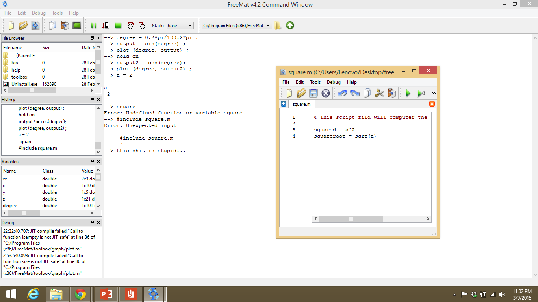Click the step-into braces debug icon
Screen dimensions: 538x302
[x=130, y=26]
